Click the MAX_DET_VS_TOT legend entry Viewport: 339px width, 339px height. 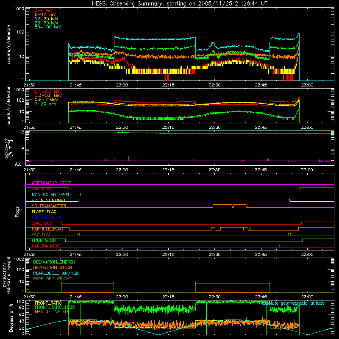pos(52,311)
